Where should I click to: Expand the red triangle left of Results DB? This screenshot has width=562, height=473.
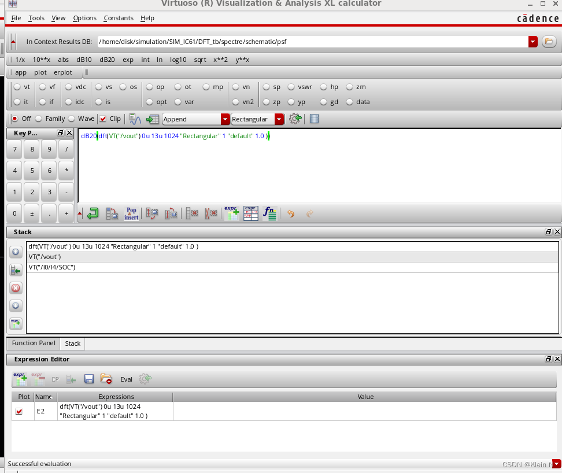13,42
